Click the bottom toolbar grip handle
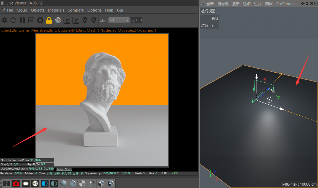 [x=1, y=184]
